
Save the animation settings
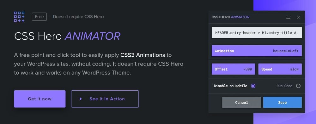[x=282, y=102]
